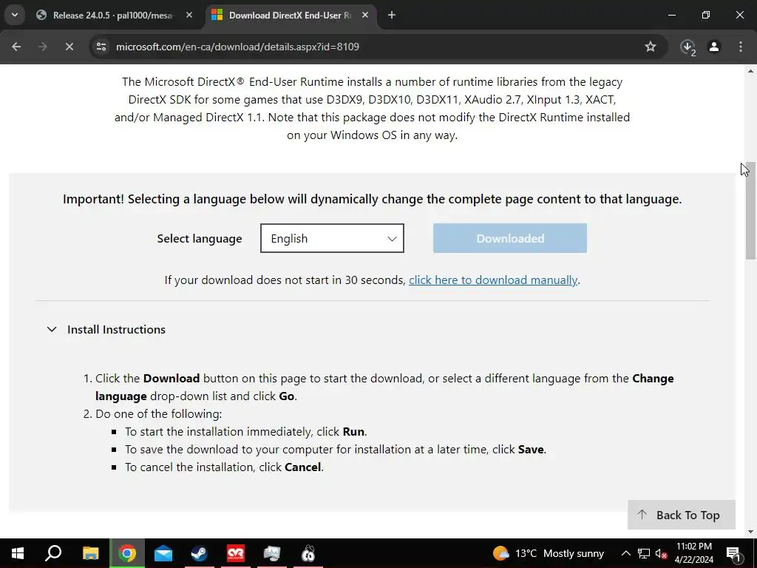
Task: Click the browser back arrow
Action: pyautogui.click(x=16, y=47)
